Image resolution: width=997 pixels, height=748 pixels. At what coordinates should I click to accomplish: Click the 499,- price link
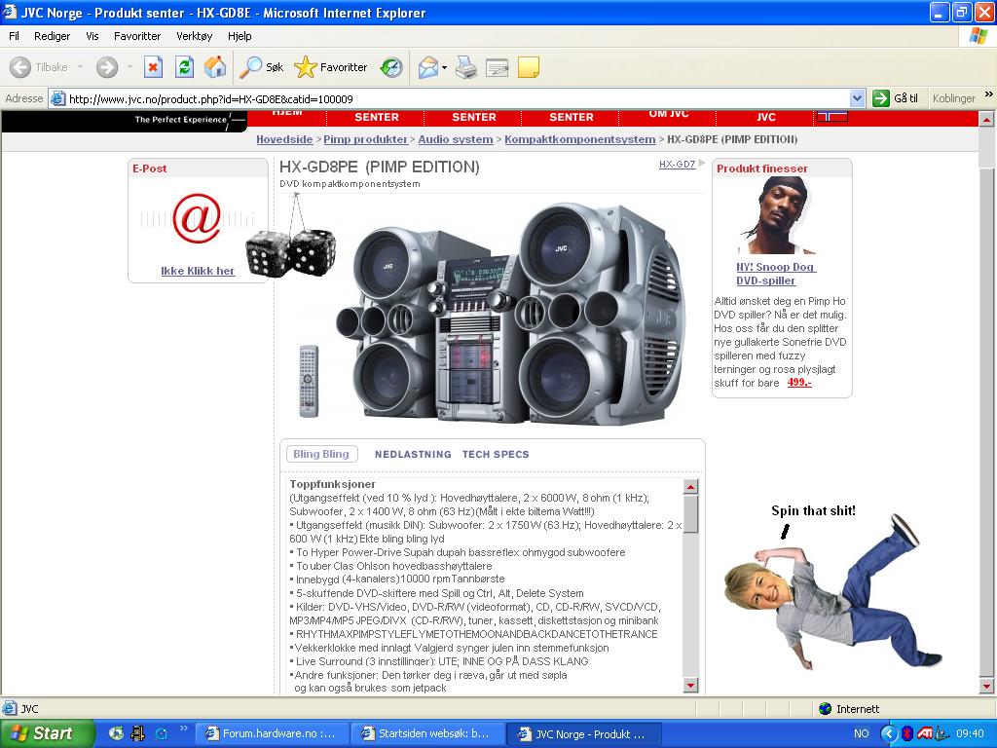tap(799, 382)
